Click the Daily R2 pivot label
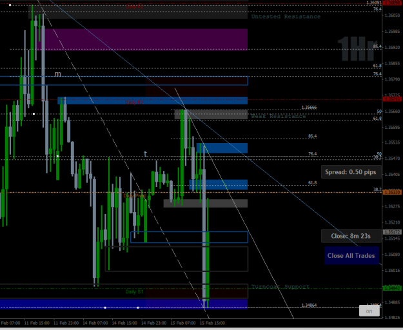Screen dimensions: 403x330 point(134,6)
